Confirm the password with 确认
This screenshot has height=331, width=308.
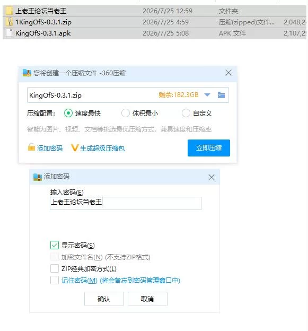[104, 299]
